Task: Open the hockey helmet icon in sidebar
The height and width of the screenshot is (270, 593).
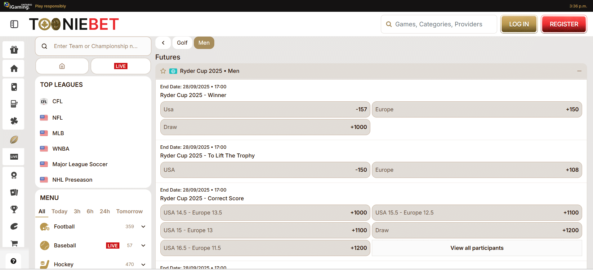Action: [14, 227]
